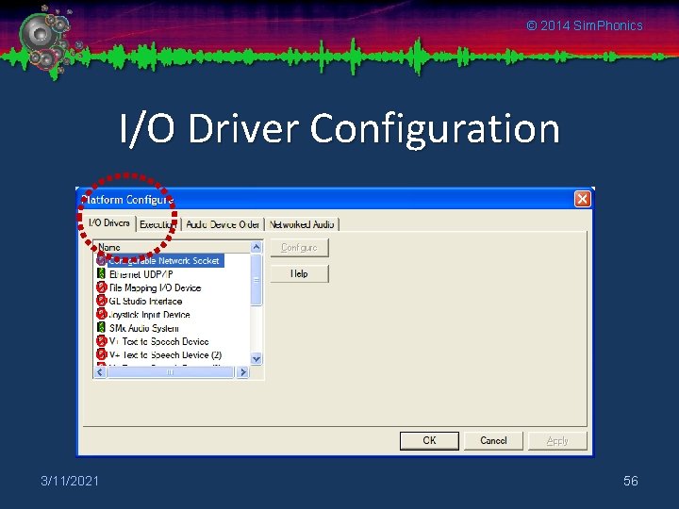The height and width of the screenshot is (509, 679).
Task: Click the Name column header
Action: click(173, 247)
